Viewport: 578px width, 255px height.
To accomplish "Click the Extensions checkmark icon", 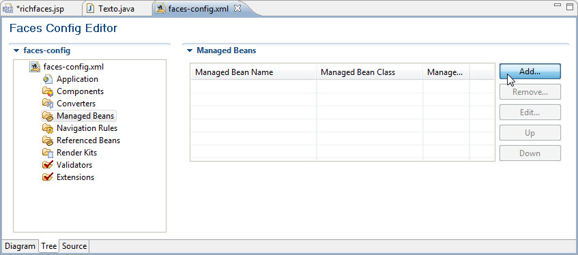I will click(48, 177).
